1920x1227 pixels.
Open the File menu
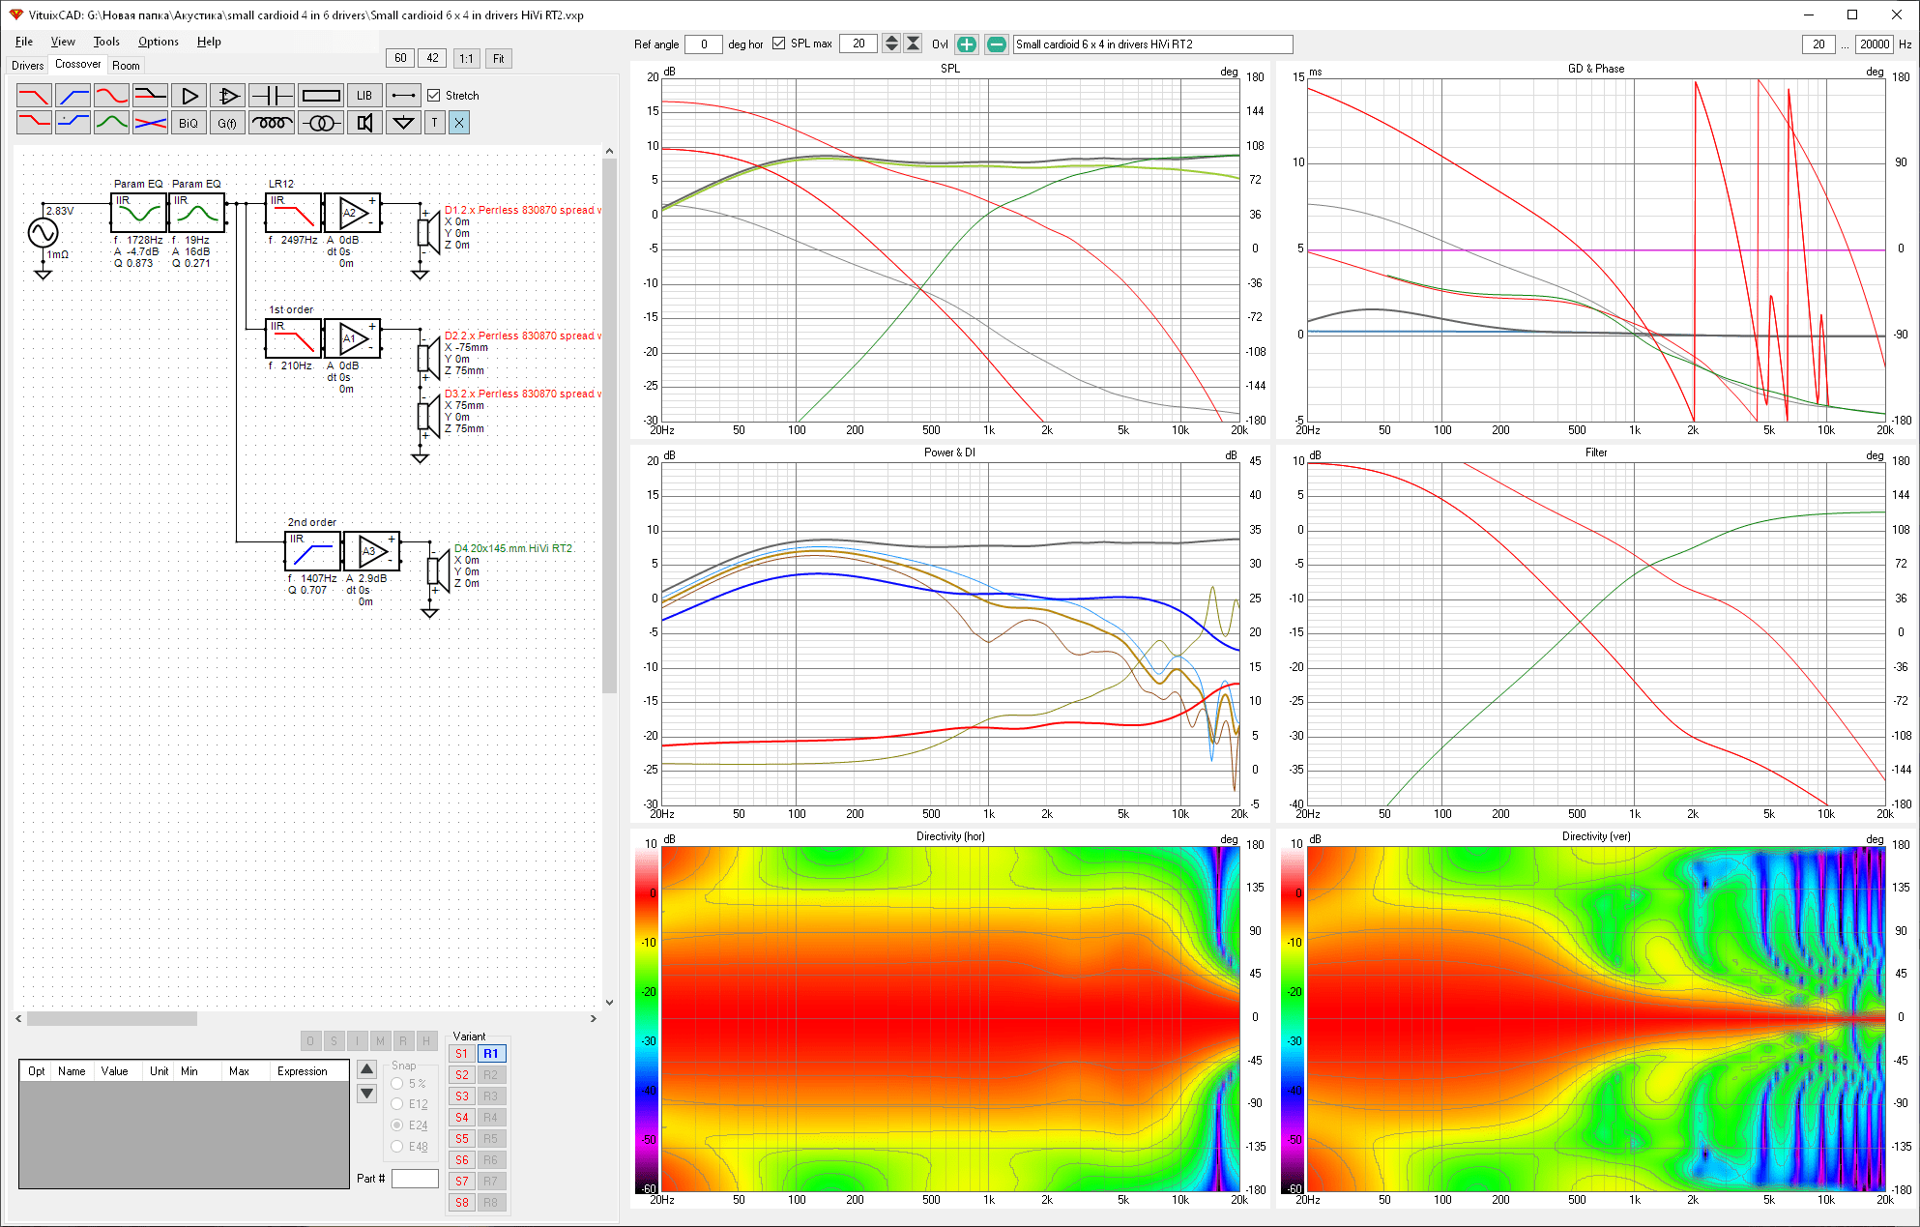(24, 42)
